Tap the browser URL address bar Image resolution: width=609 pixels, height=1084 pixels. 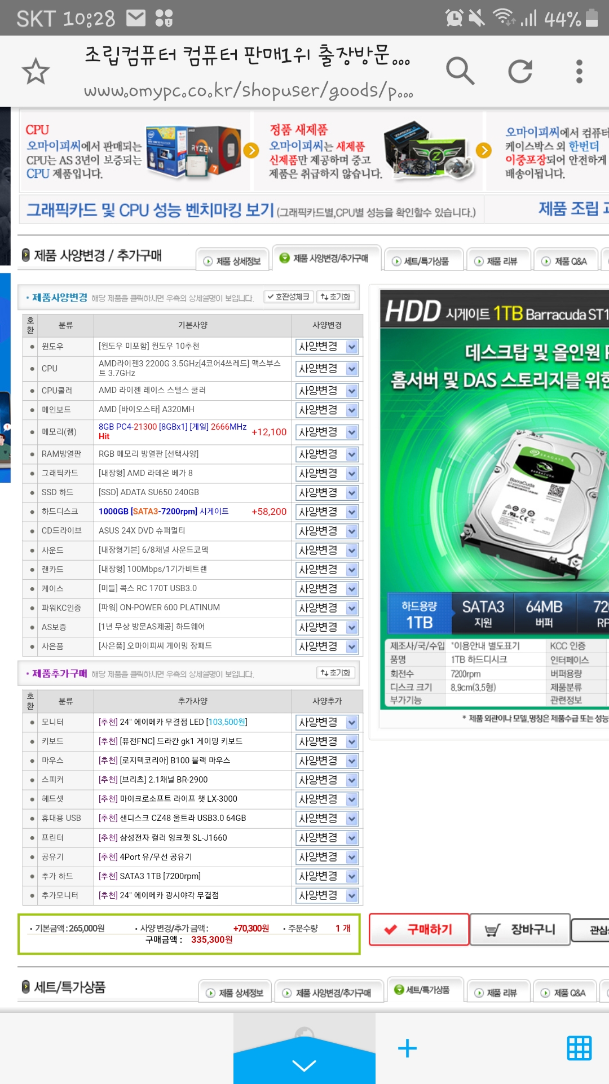(248, 90)
